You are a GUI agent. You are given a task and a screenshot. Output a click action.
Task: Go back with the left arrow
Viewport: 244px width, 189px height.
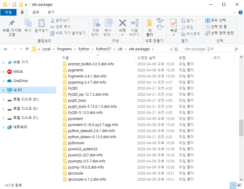(x=6, y=49)
